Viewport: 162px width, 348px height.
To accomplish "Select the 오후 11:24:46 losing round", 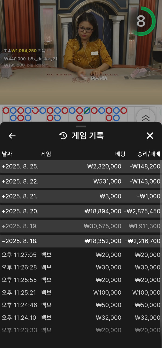I will [81, 305].
